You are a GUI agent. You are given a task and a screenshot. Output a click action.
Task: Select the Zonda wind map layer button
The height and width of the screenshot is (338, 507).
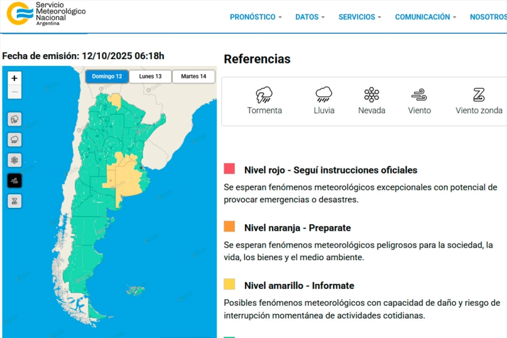[15, 201]
